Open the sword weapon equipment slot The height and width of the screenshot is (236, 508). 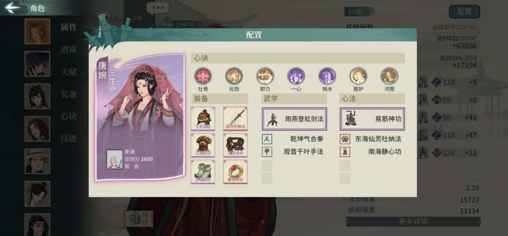coord(235,118)
